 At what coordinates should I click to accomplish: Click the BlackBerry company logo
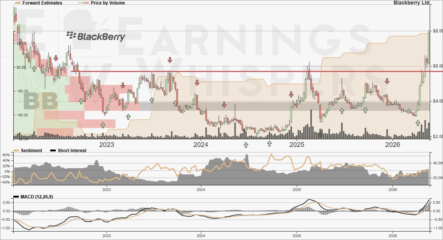[96, 36]
